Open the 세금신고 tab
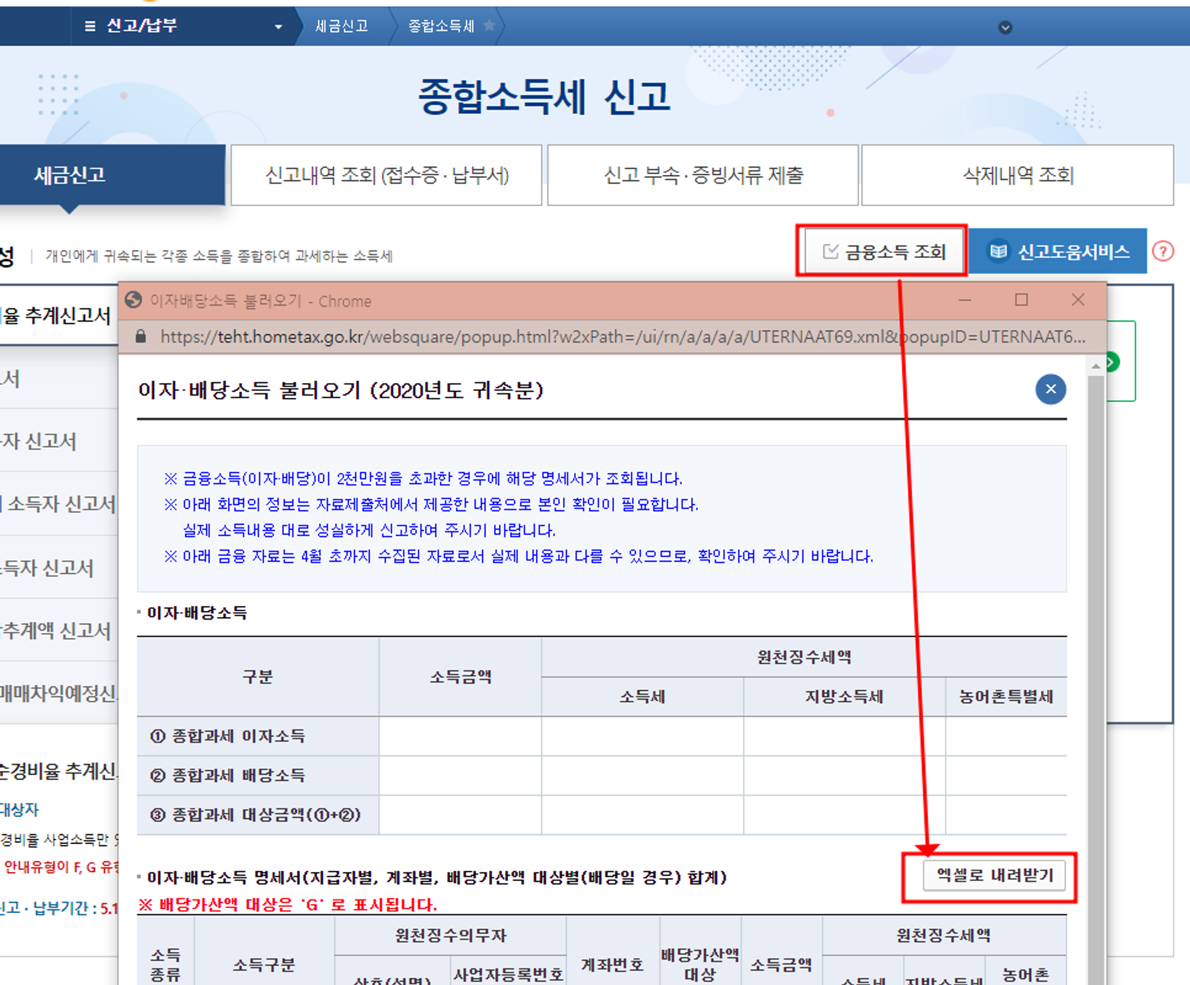This screenshot has height=985, width=1190. 70,175
